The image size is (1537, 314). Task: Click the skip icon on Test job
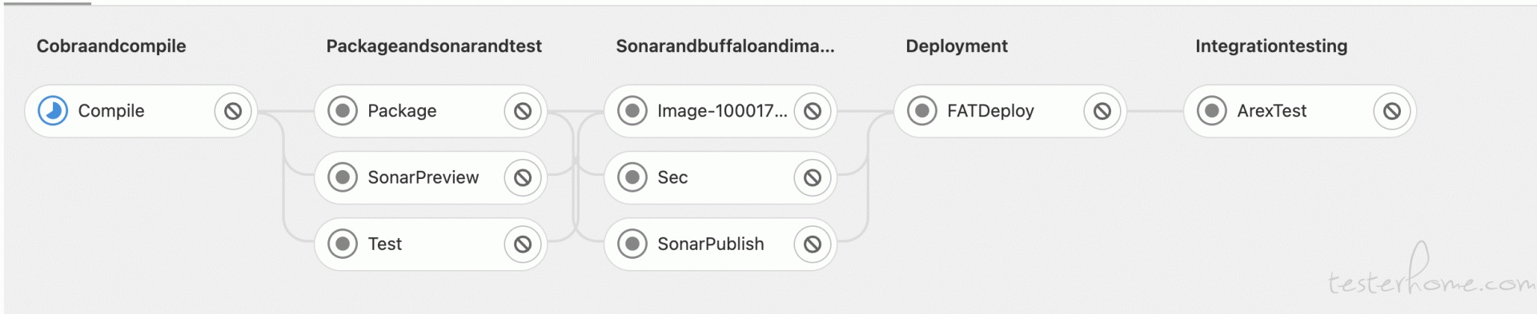(x=523, y=244)
